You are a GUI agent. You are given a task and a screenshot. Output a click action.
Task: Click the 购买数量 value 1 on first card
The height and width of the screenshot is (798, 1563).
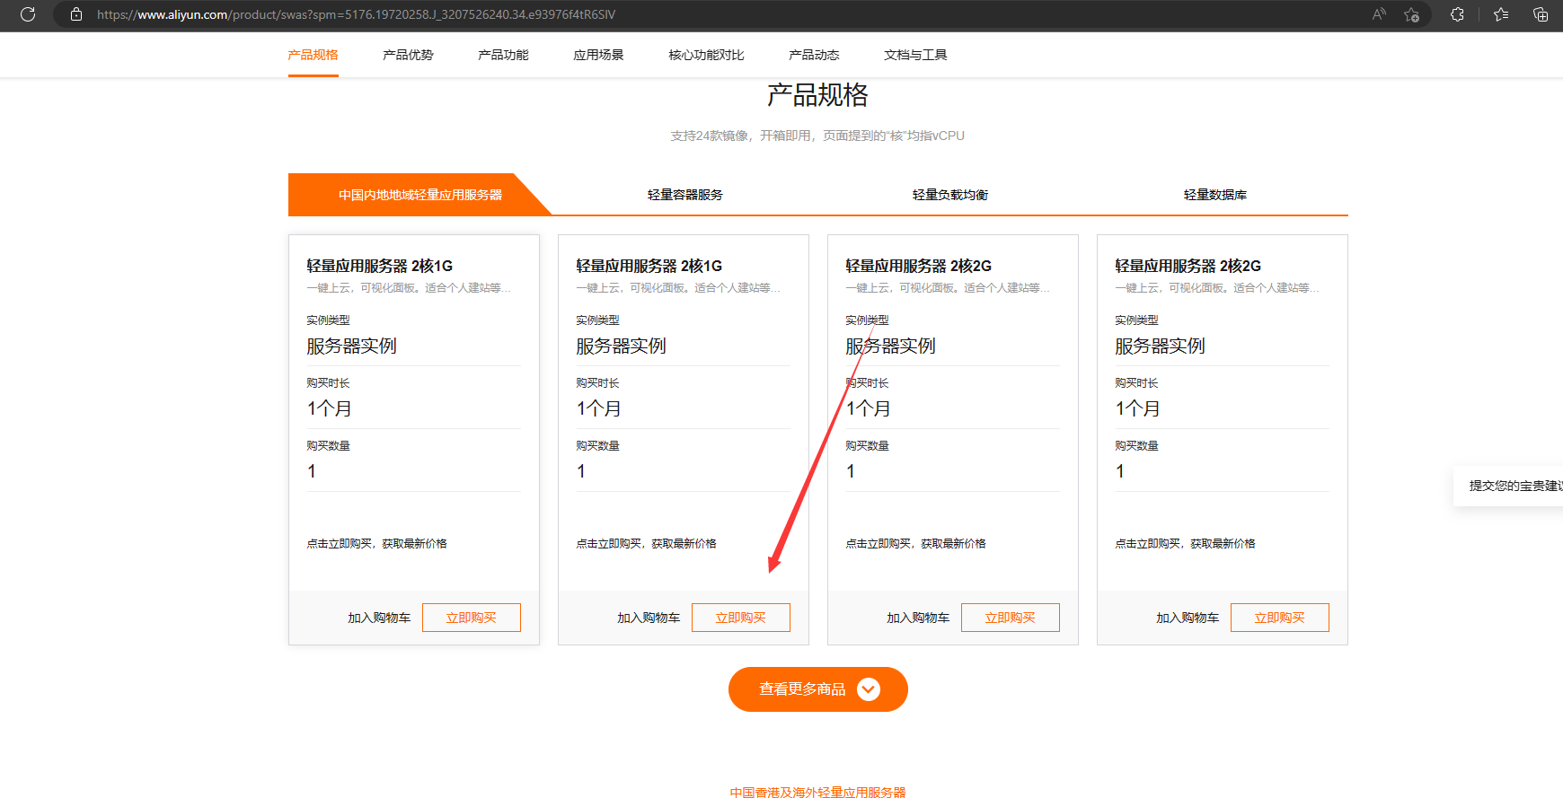pos(312,471)
